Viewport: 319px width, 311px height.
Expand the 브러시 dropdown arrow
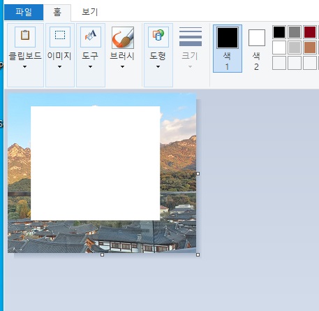(x=122, y=67)
